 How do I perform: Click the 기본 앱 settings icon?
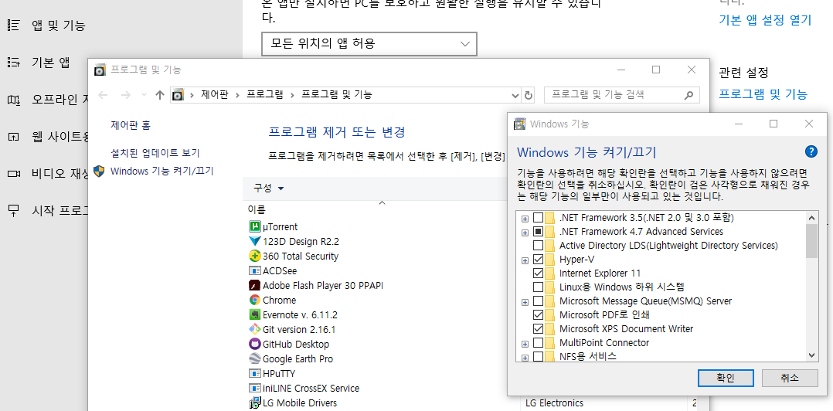(14, 63)
